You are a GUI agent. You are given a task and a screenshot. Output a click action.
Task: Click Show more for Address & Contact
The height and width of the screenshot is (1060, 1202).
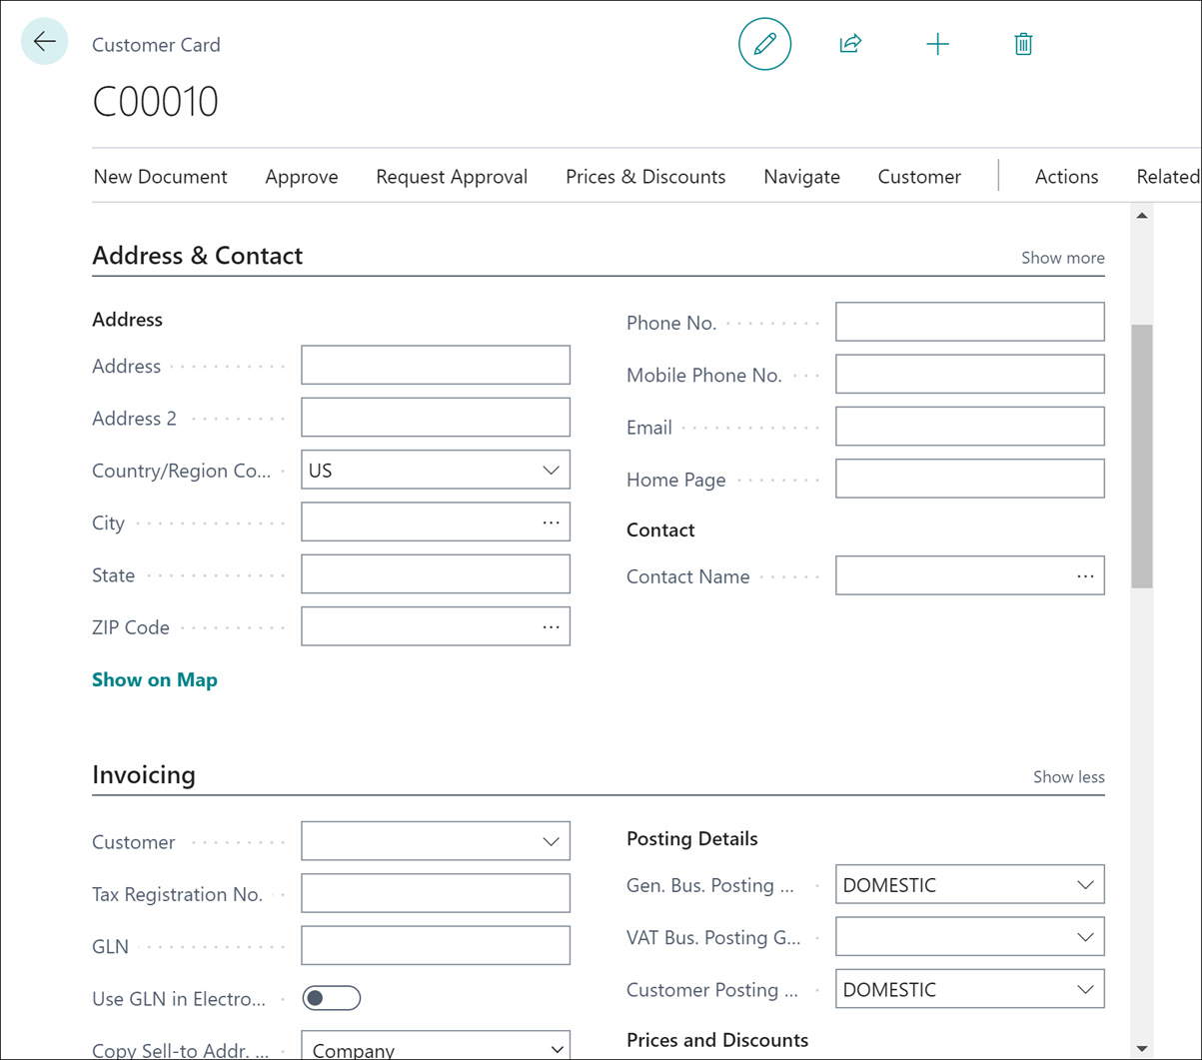[x=1062, y=257]
